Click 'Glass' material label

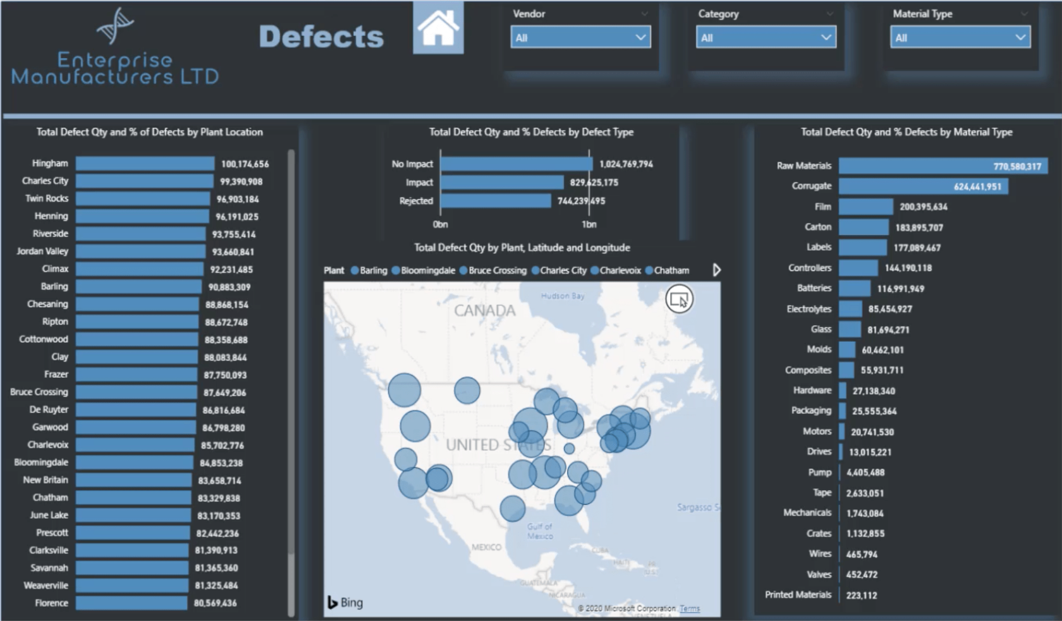click(821, 329)
